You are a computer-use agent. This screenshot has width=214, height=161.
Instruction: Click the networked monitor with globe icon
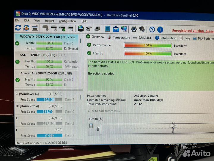pos(124,29)
